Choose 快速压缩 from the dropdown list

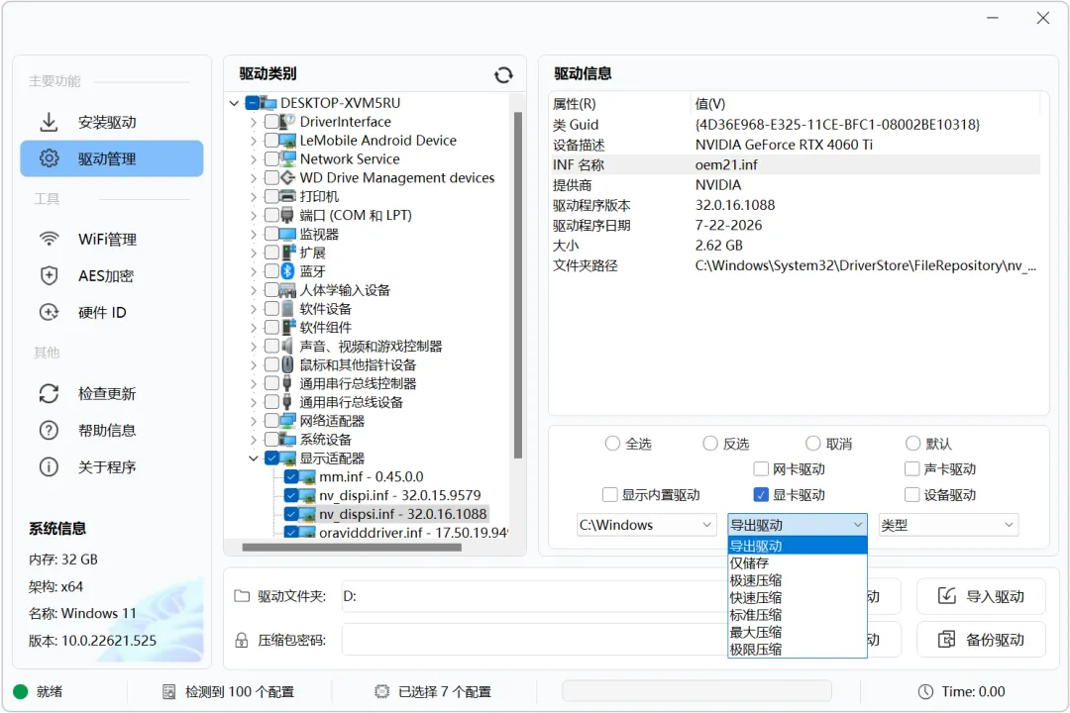coord(797,598)
